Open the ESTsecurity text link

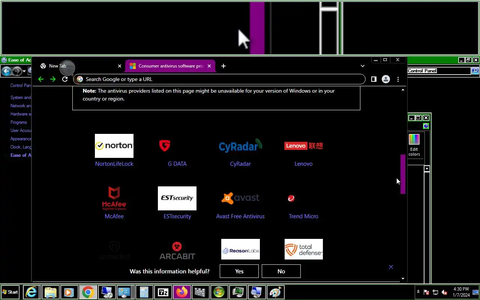[x=177, y=216]
